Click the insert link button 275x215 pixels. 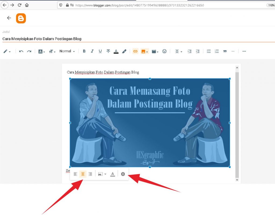point(135,51)
